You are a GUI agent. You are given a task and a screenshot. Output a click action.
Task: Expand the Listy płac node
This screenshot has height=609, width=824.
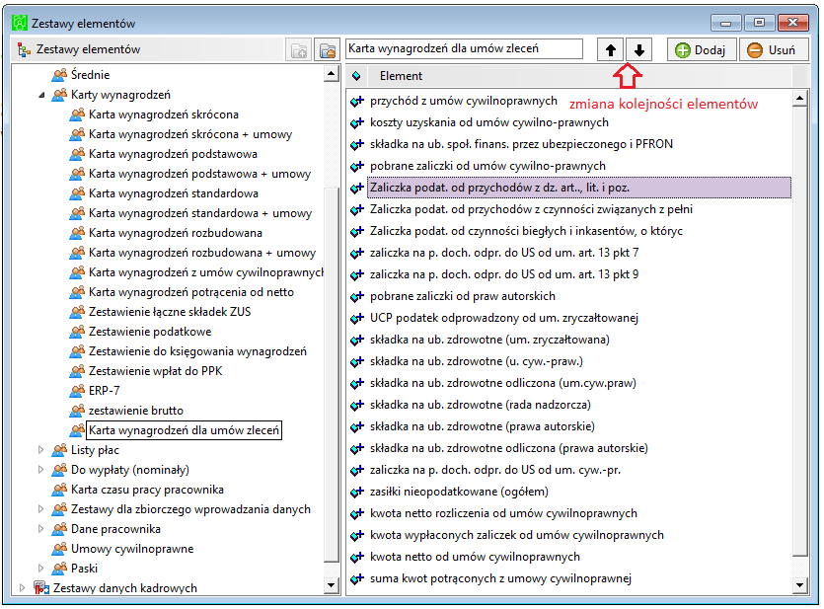coord(41,450)
